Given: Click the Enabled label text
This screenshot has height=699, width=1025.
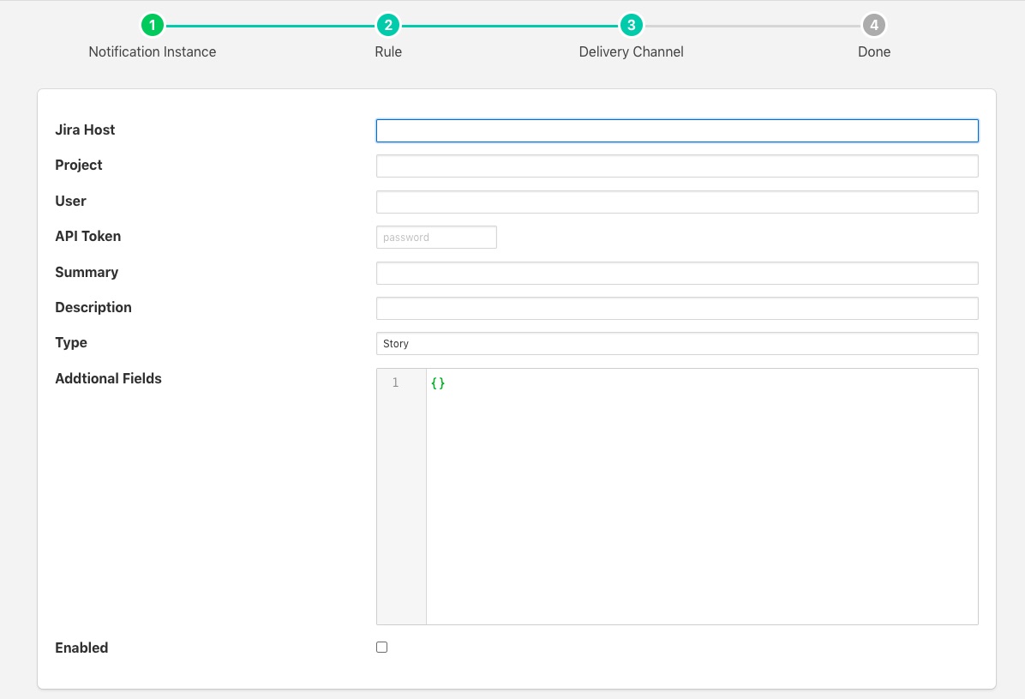Looking at the screenshot, I should pyautogui.click(x=81, y=648).
